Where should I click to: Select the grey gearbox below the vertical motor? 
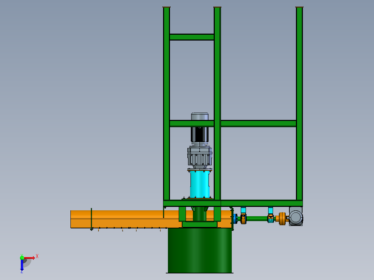(199, 157)
